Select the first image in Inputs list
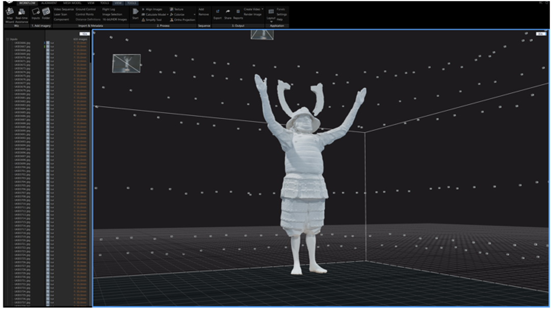This screenshot has height=309, width=551. pos(23,43)
